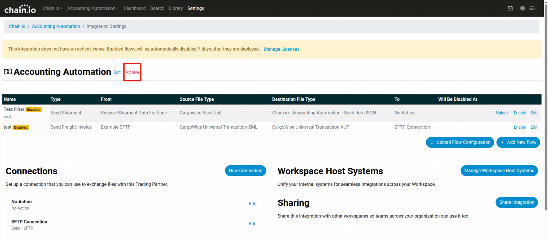Open Search in the navbar

(x=157, y=8)
